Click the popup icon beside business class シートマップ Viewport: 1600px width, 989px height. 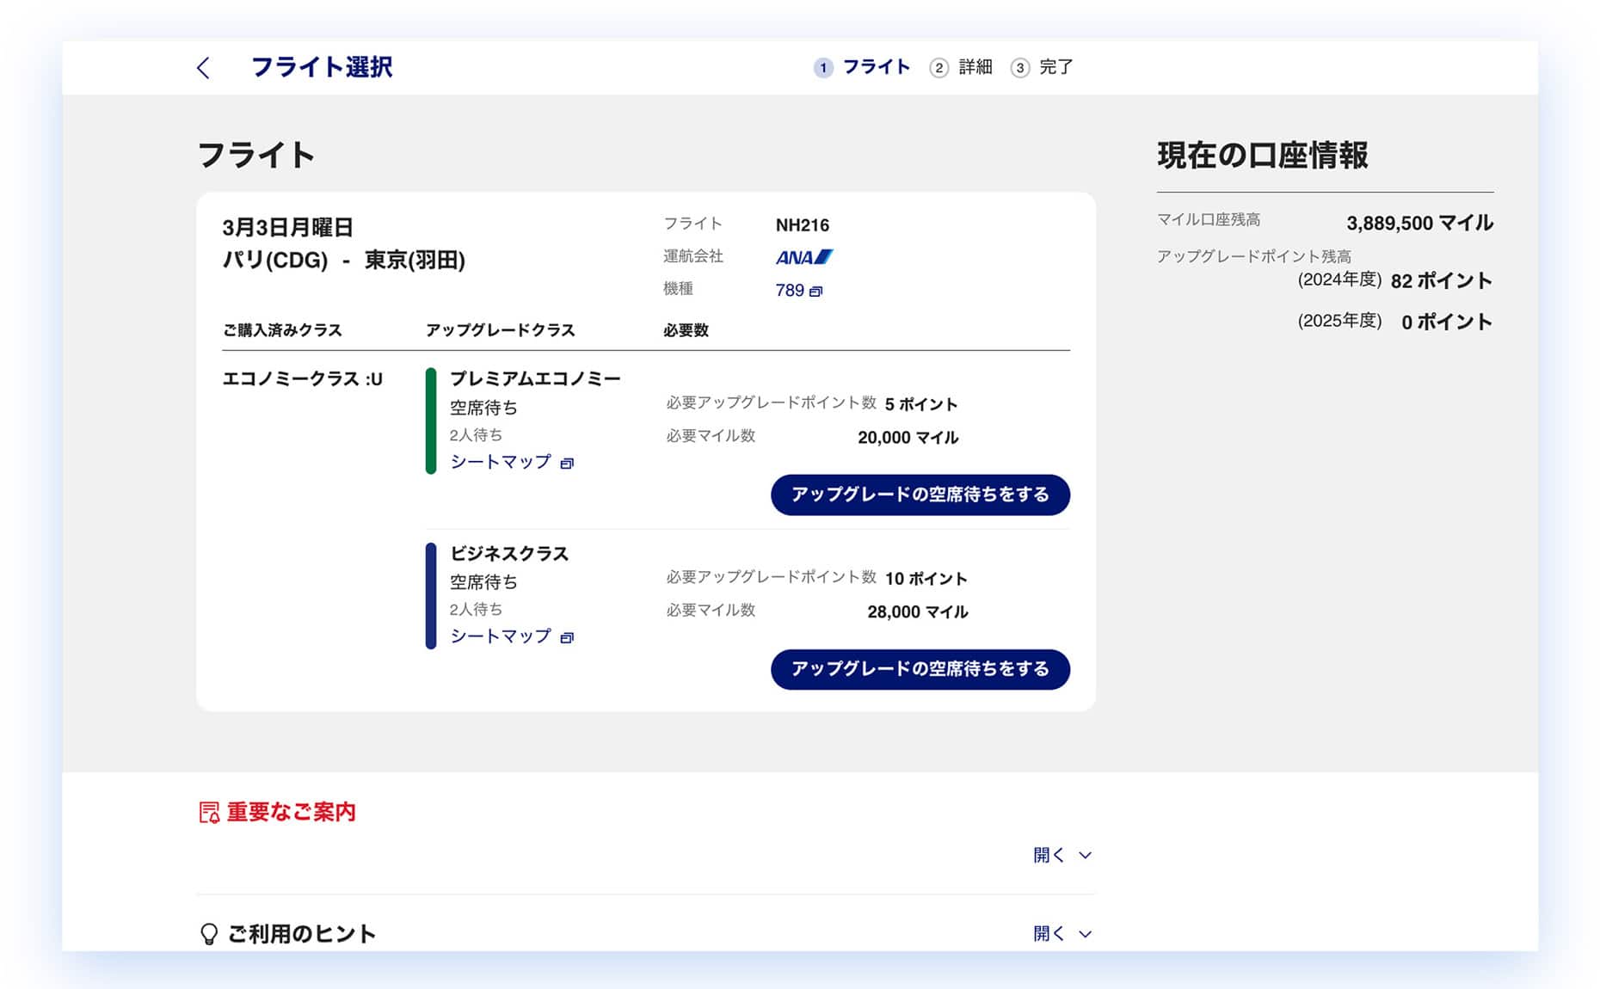point(567,638)
